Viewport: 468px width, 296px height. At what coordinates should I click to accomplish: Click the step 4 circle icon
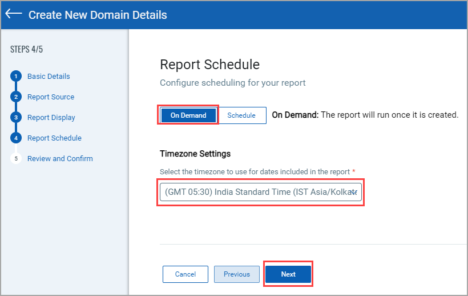(x=16, y=138)
